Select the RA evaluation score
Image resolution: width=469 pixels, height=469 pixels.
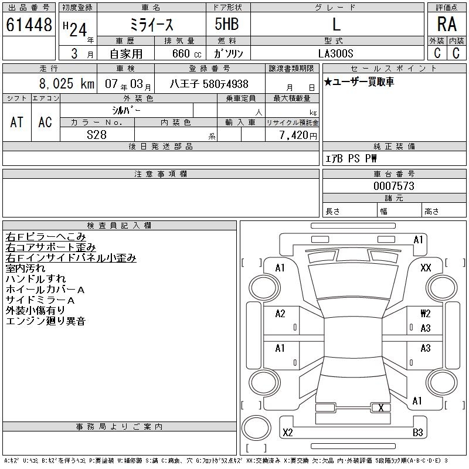tap(447, 24)
